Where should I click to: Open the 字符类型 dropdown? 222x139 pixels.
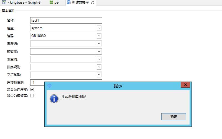pyautogui.click(x=99, y=75)
